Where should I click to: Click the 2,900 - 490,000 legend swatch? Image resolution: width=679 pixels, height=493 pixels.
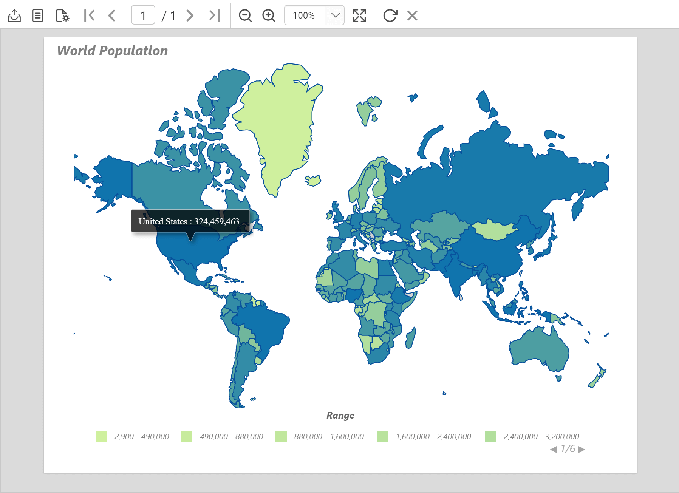pyautogui.click(x=101, y=437)
